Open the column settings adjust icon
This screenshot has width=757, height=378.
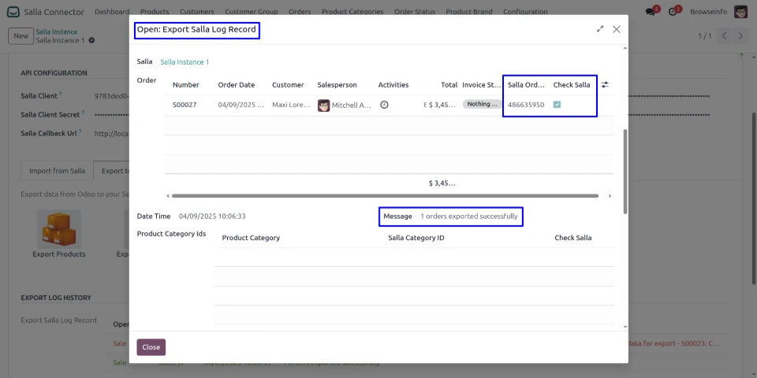point(605,84)
